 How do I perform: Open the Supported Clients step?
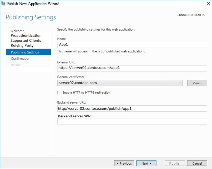pyautogui.click(x=26, y=40)
